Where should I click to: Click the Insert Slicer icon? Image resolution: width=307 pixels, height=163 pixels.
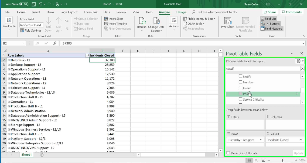coord(106,19)
